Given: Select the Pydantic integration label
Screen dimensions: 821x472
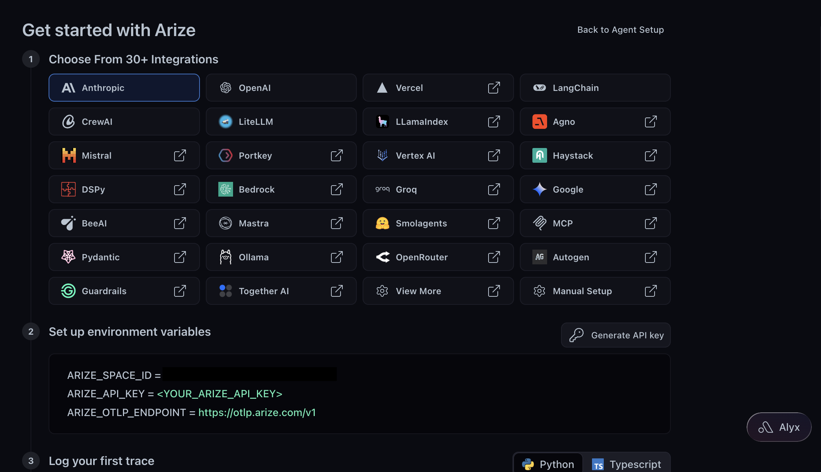Looking at the screenshot, I should [x=101, y=257].
